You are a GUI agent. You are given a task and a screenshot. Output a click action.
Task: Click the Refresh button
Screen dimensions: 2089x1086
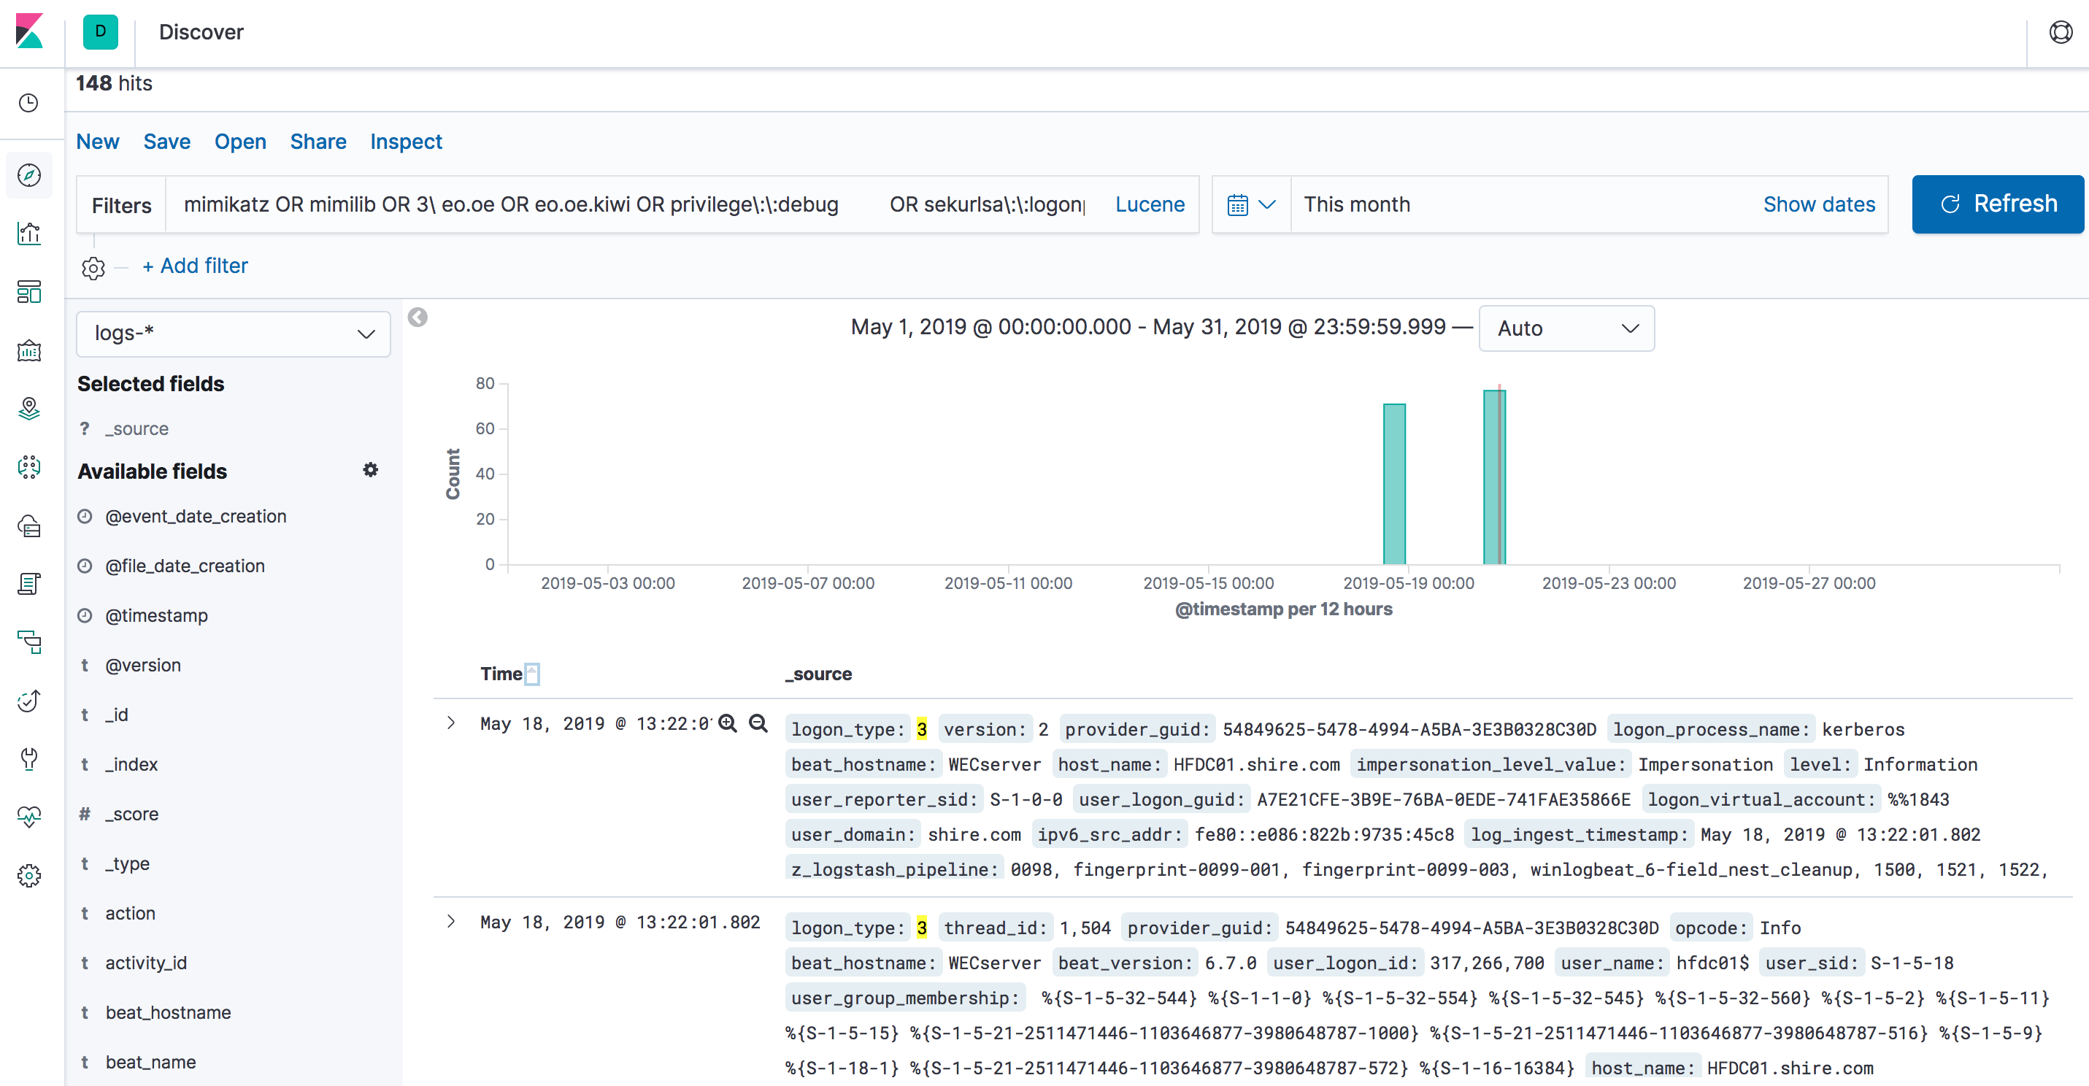[1997, 204]
